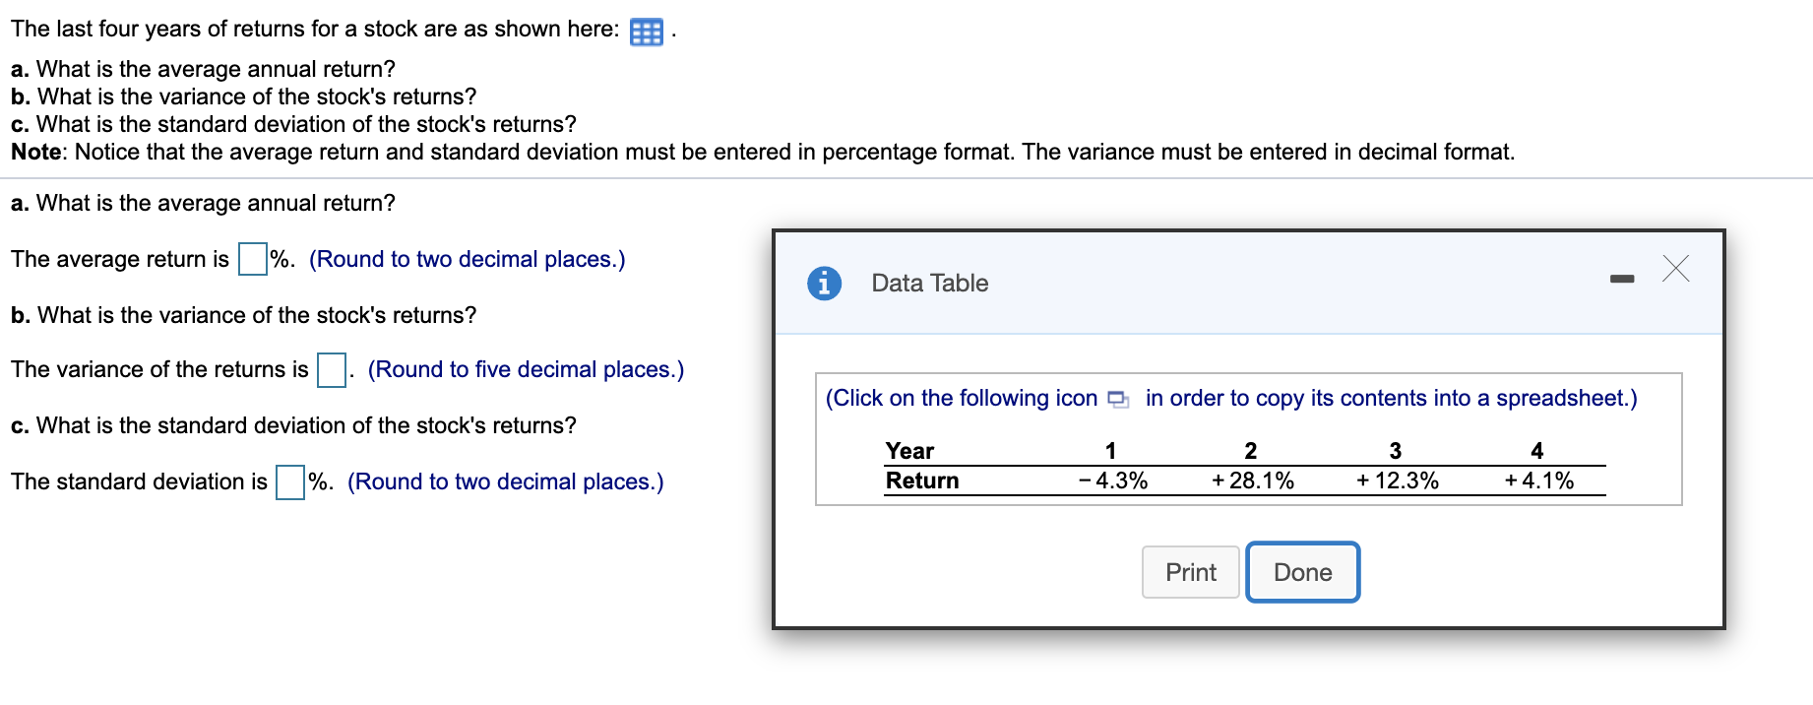Focus the average return answer box
Viewport: 1813px width, 705px height.
(x=253, y=259)
